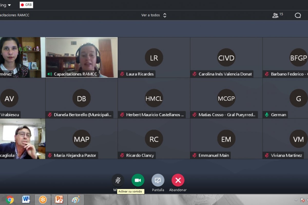Click German's green microphone icon
Screen dimensions: 308x205
[267, 115]
